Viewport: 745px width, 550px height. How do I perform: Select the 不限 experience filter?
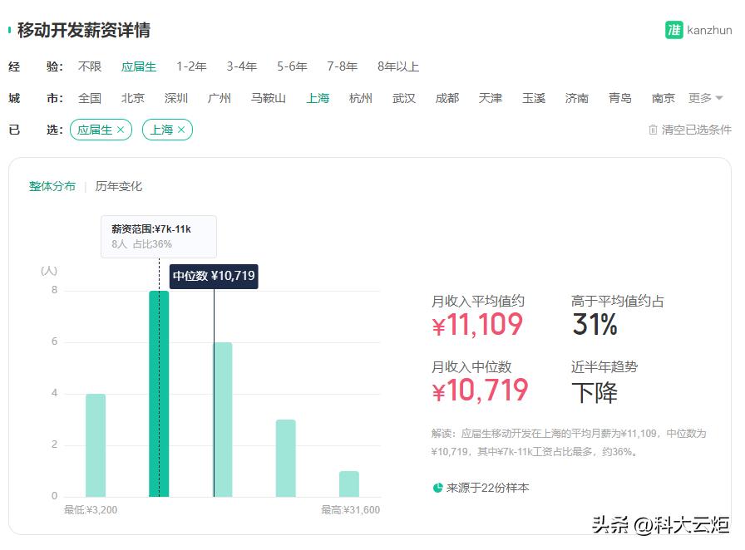pos(89,66)
